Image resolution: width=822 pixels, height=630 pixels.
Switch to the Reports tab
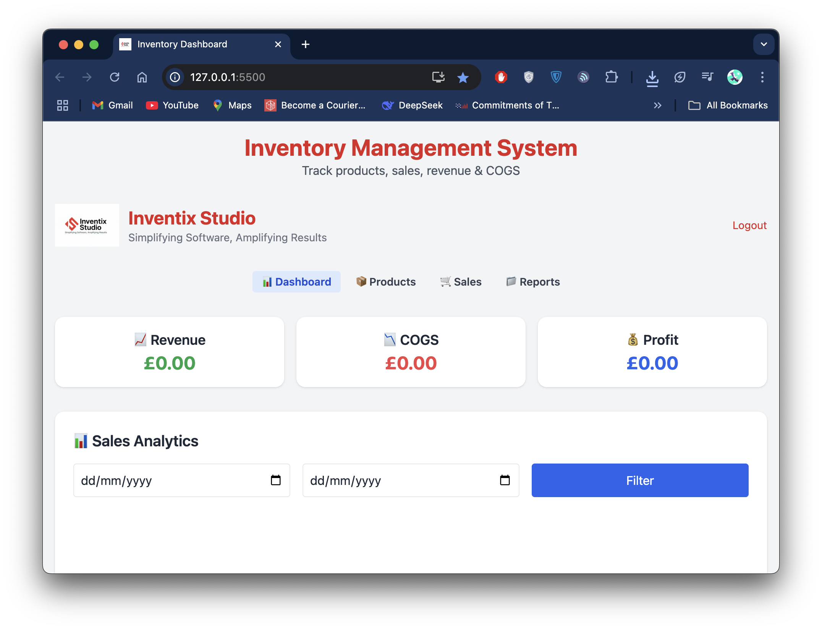[533, 282]
